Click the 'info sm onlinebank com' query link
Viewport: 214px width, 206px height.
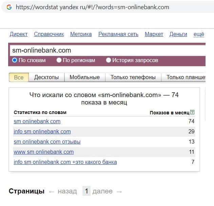42,132
